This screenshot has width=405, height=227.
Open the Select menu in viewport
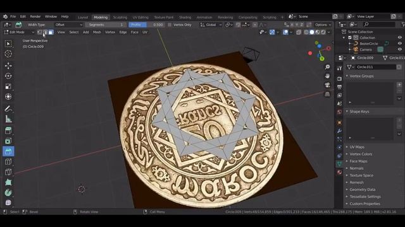(74, 32)
